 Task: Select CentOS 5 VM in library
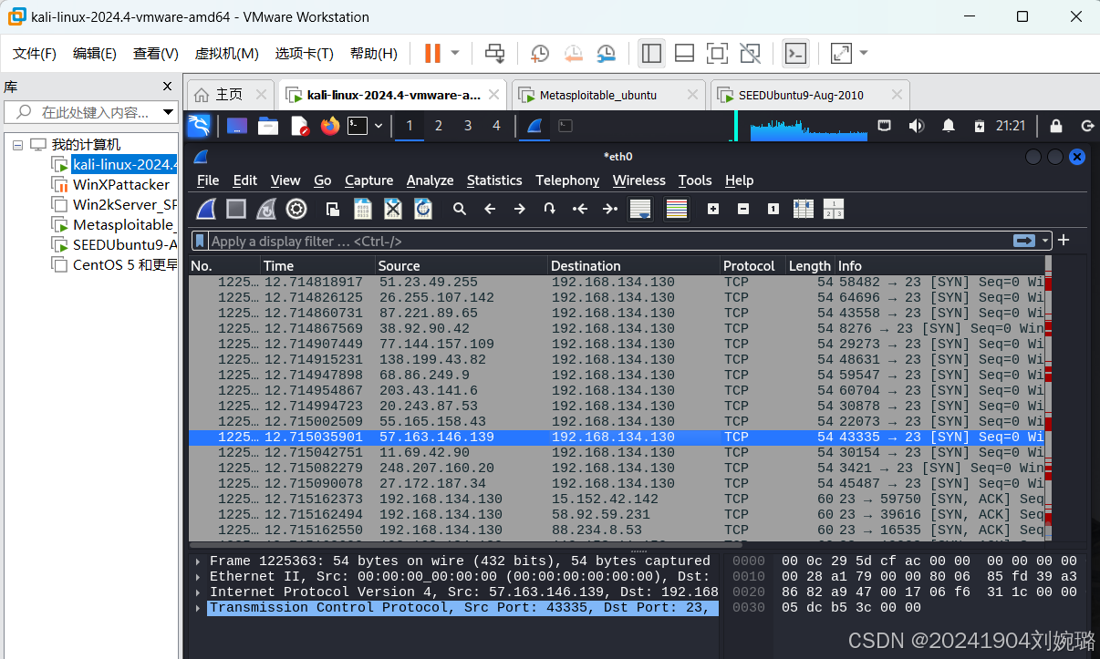124,265
